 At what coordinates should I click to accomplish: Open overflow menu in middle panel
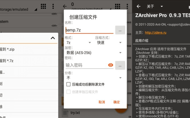click(127, 6)
